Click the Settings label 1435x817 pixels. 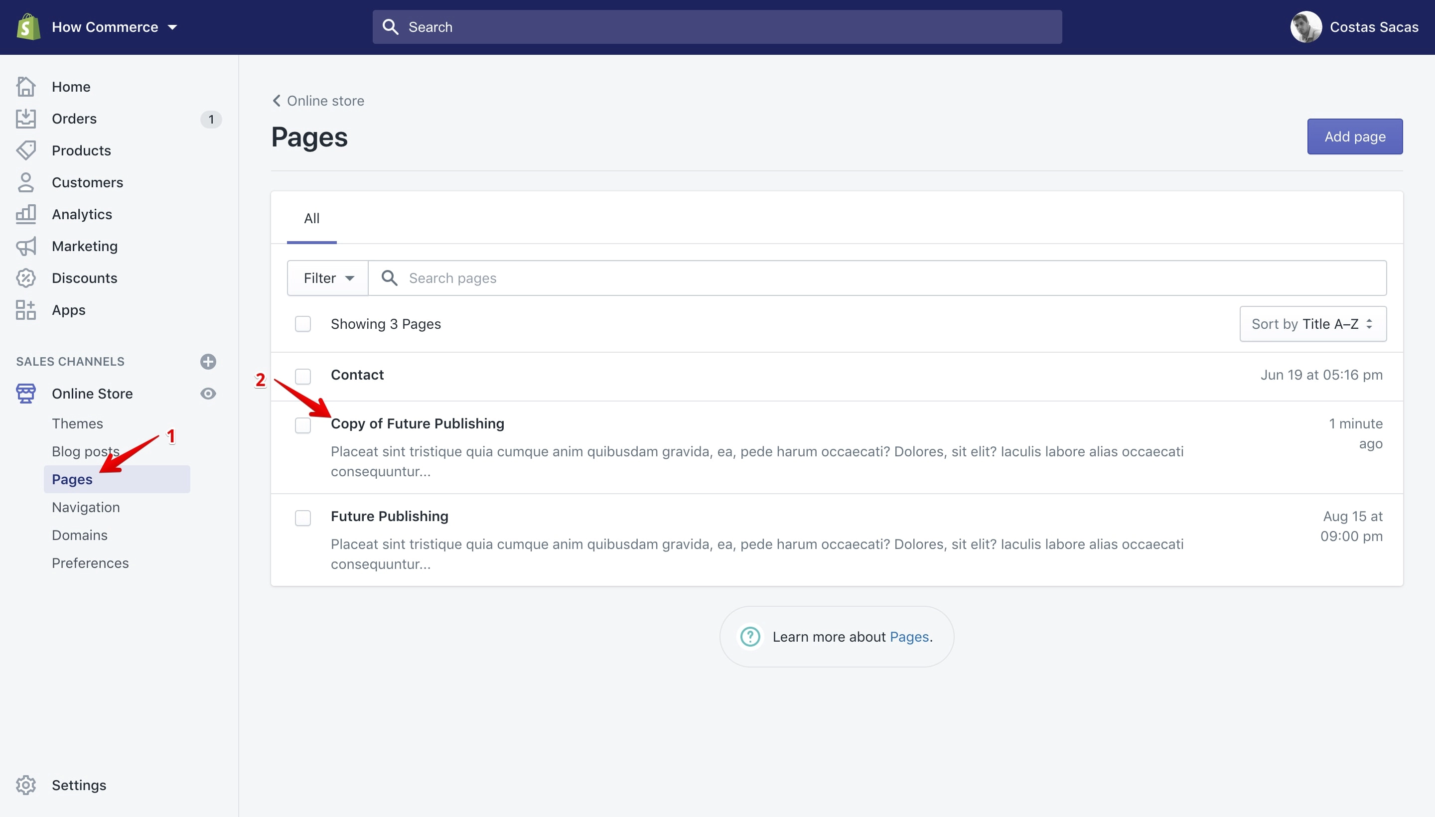point(79,785)
